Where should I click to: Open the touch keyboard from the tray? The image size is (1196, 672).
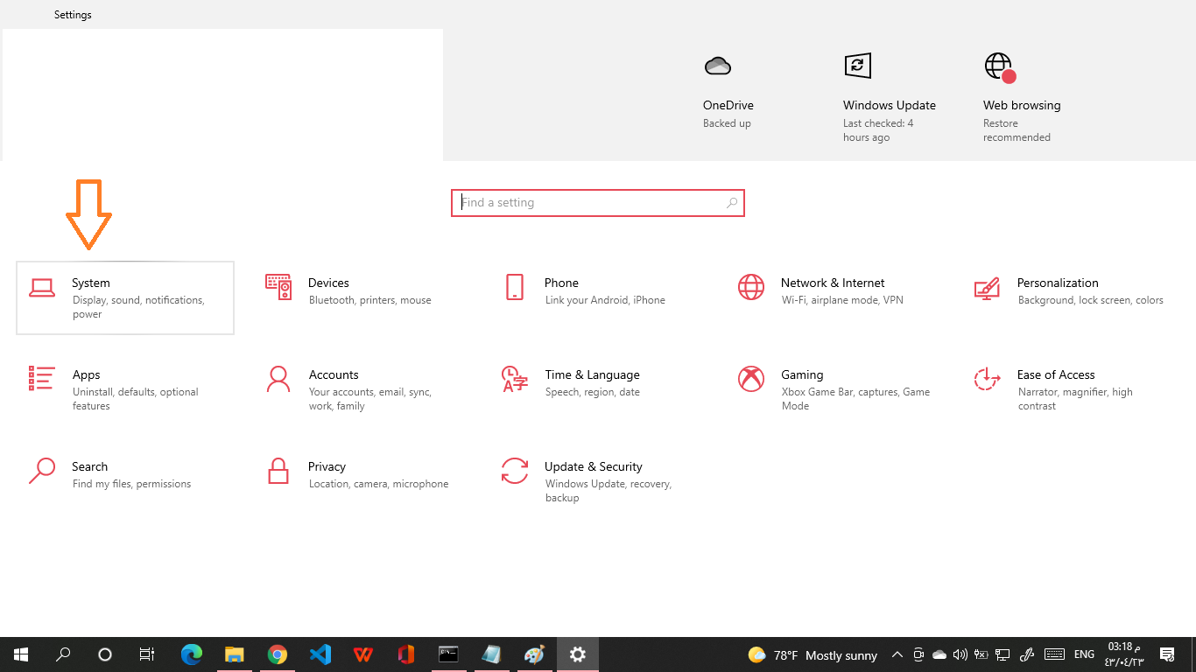(1054, 654)
